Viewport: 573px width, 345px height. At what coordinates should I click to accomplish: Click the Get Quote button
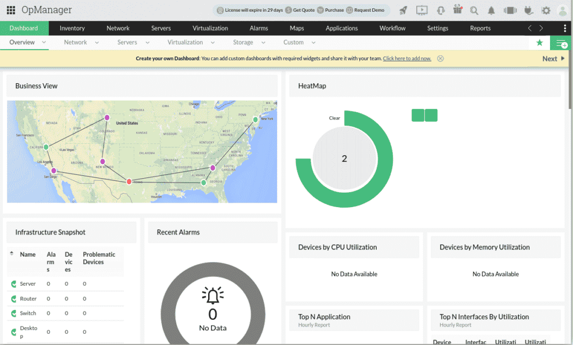coord(300,10)
